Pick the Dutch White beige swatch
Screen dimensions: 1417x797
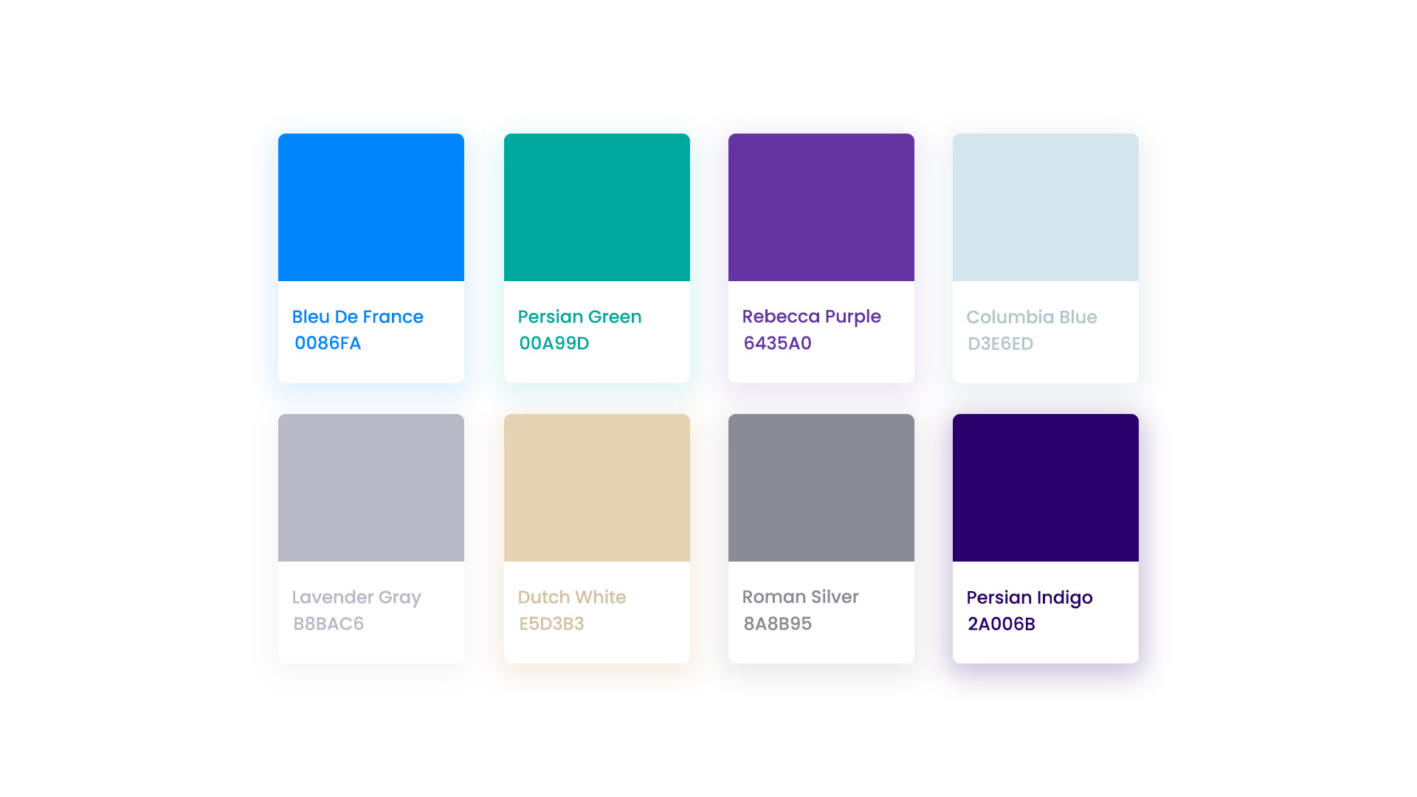597,488
